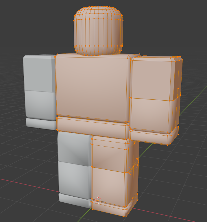Screen dimensions: 207x222
Task: Click the 3D cursor crosshair near the foot
Action: (x=98, y=200)
